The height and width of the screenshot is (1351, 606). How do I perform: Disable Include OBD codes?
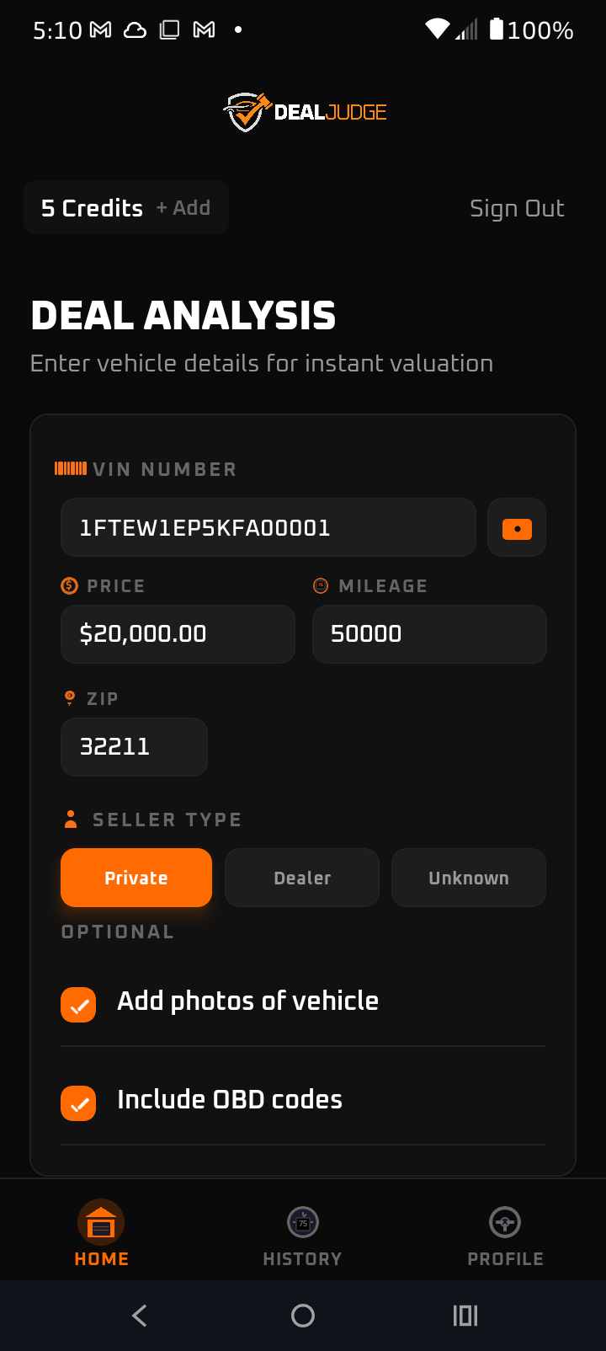coord(77,1103)
